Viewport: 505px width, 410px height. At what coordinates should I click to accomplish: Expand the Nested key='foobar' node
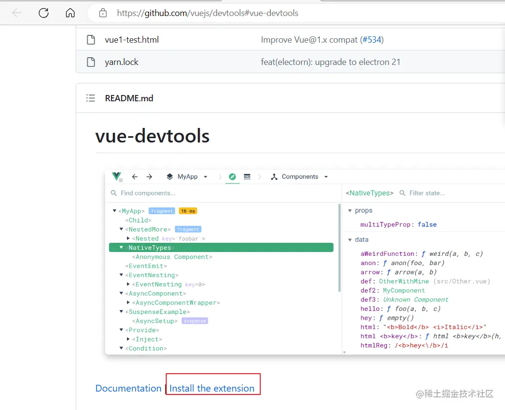pyautogui.click(x=128, y=238)
